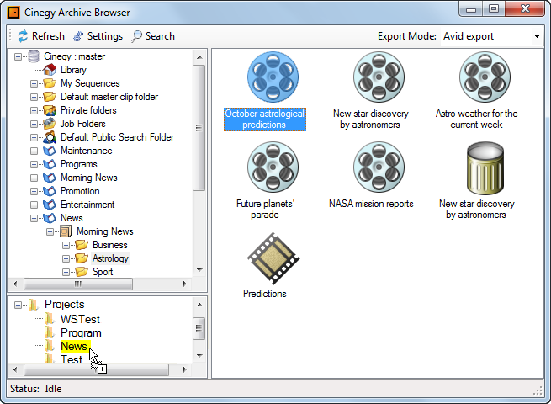Select the Astrology folder
Image resolution: width=551 pixels, height=404 pixels.
click(x=110, y=258)
